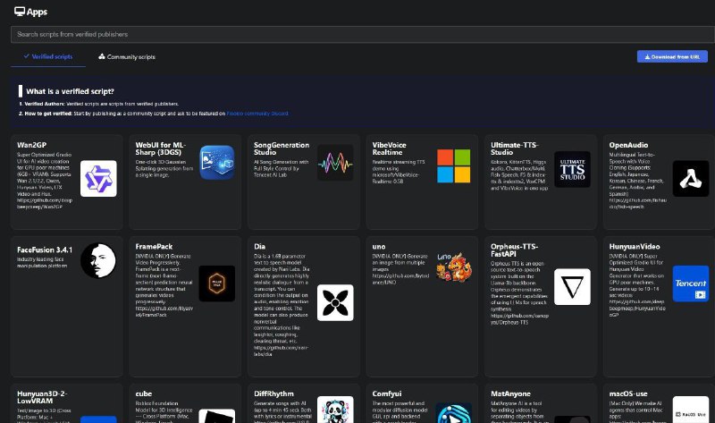The width and height of the screenshot is (715, 423).
Task: Open the Comfyui title
Action: click(386, 393)
